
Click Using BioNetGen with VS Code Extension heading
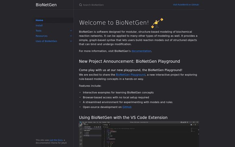[123, 118]
